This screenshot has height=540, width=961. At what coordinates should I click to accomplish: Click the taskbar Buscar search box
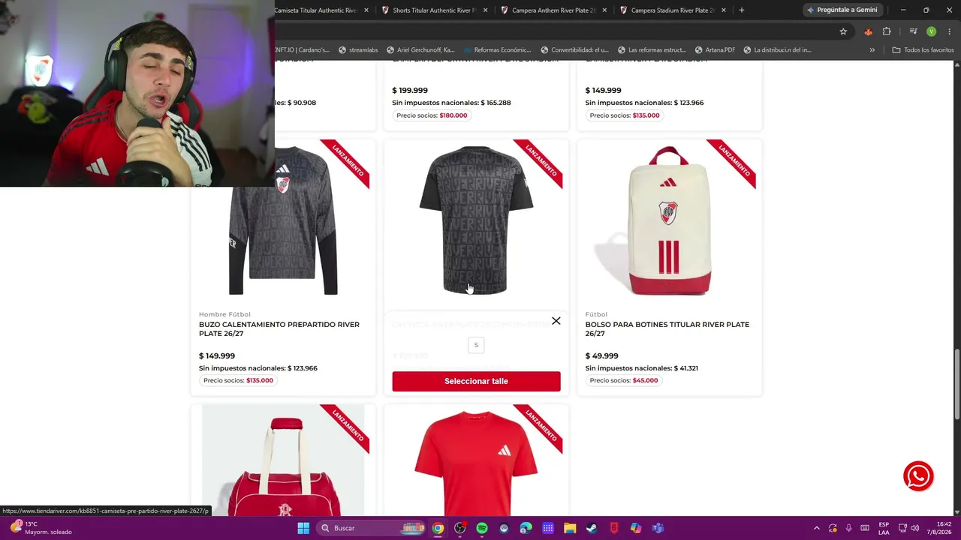pyautogui.click(x=372, y=528)
